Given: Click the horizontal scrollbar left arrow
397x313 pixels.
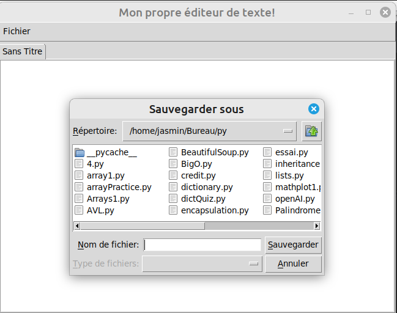Looking at the screenshot, I should [x=77, y=226].
